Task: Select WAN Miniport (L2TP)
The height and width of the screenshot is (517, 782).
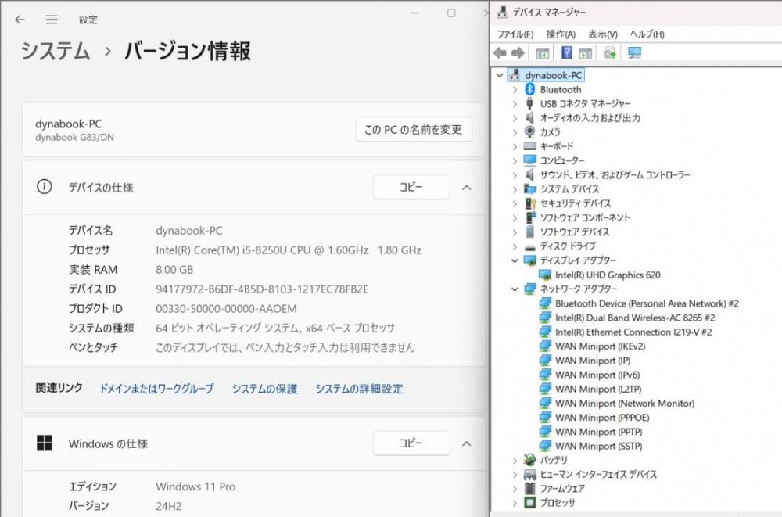Action: coord(598,390)
